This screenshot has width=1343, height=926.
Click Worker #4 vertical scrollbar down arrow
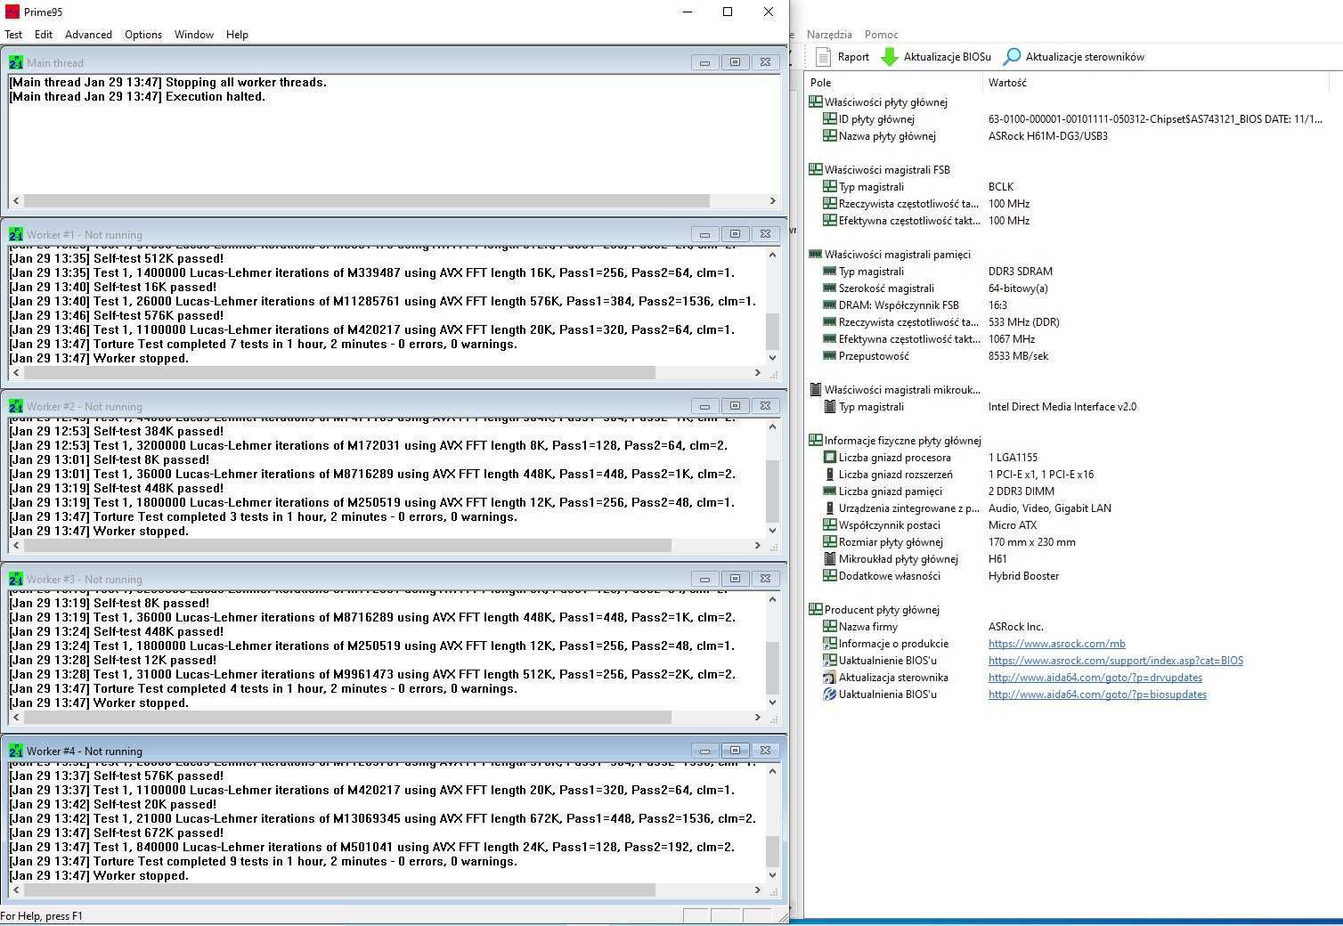click(x=772, y=874)
